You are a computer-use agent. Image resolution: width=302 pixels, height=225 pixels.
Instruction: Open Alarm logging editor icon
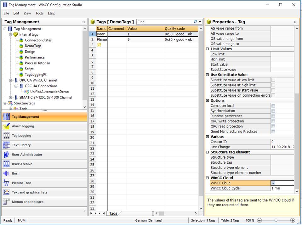click(x=6, y=126)
